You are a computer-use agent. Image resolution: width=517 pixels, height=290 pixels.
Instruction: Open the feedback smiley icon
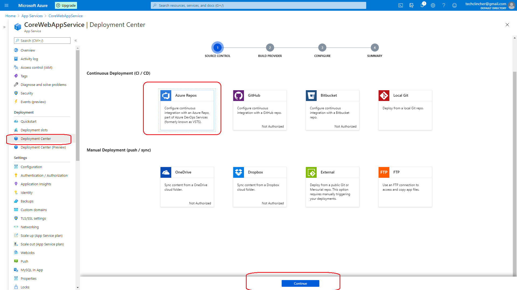[x=455, y=5]
